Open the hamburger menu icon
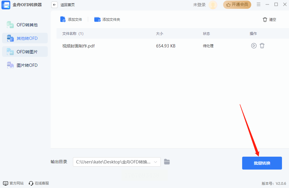This screenshot has height=188, width=289. (x=259, y=4)
